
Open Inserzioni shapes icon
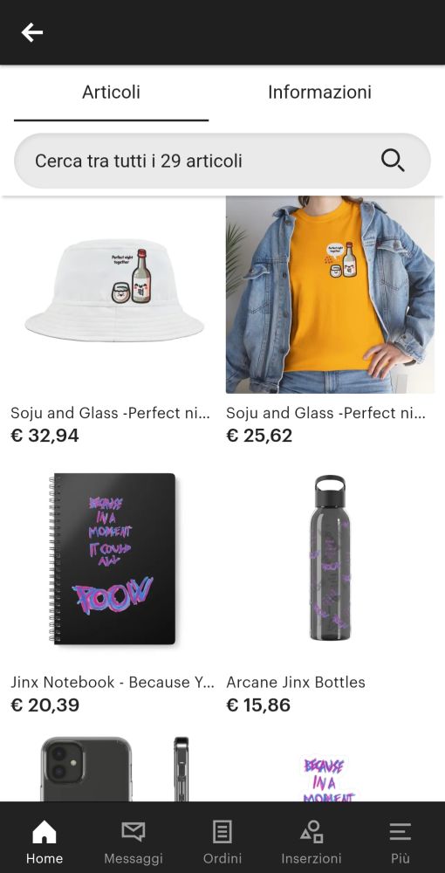pyautogui.click(x=311, y=832)
